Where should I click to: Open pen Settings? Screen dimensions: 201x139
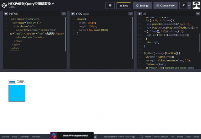click(x=142, y=6)
